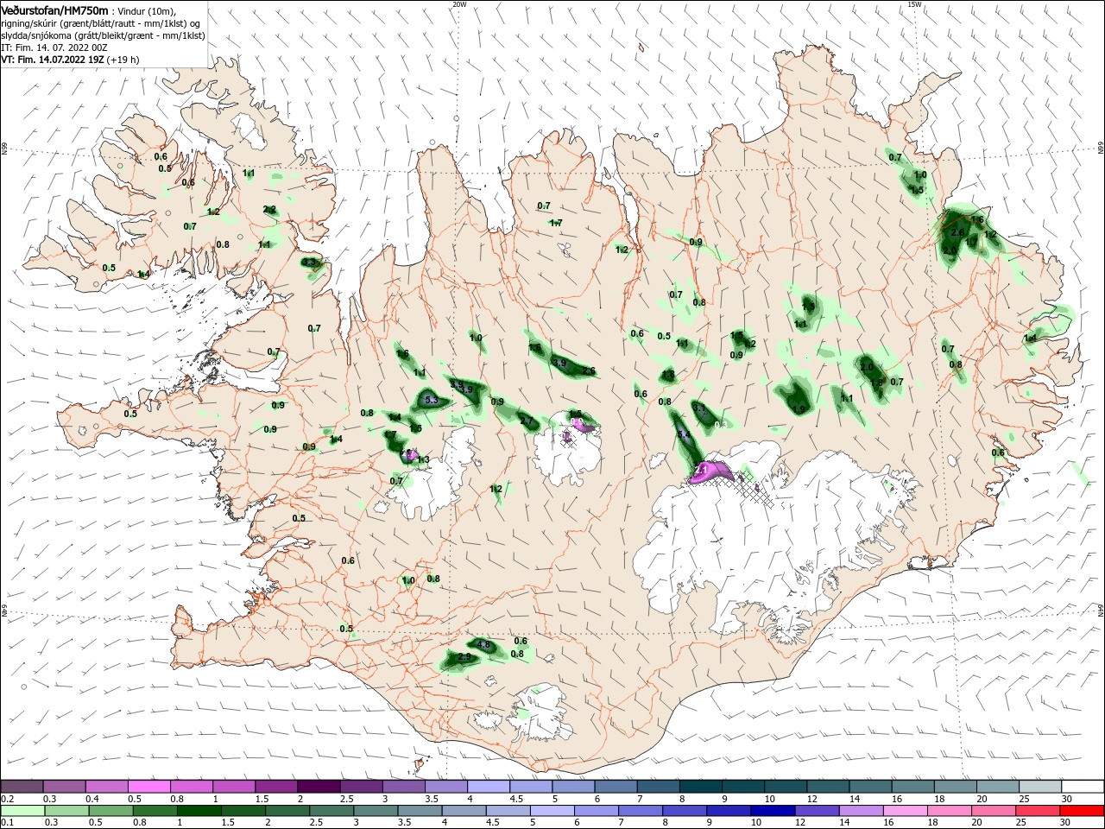1105x829 pixels.
Task: Click the 3.1 precipitation value on the map
Action: [699, 408]
